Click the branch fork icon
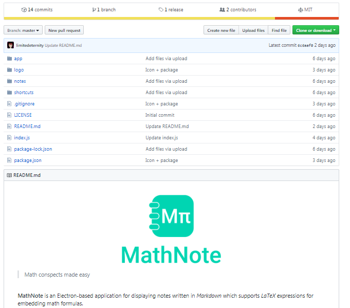Screen dimensions: 350x308 [94, 10]
